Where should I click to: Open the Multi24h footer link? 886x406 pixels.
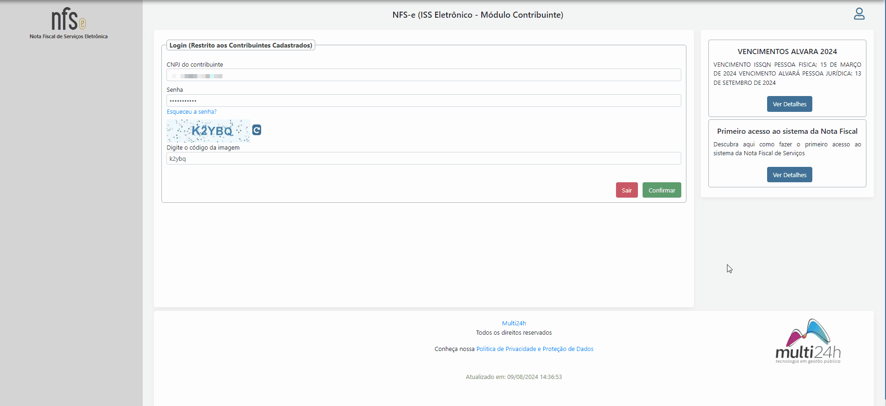click(513, 323)
